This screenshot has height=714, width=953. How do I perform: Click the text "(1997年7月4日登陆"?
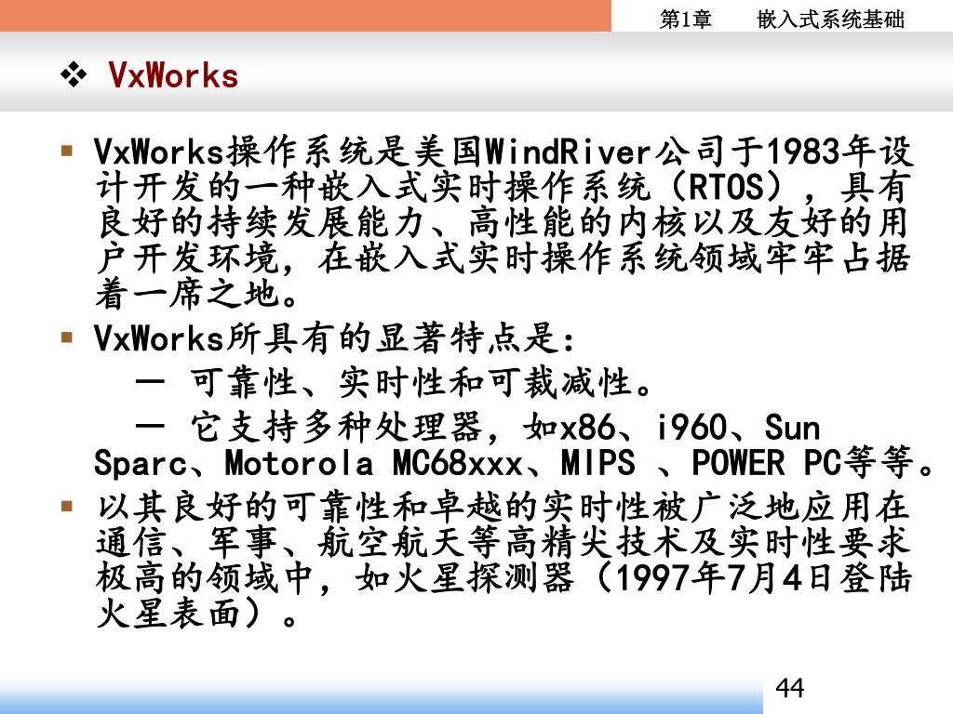click(x=752, y=577)
